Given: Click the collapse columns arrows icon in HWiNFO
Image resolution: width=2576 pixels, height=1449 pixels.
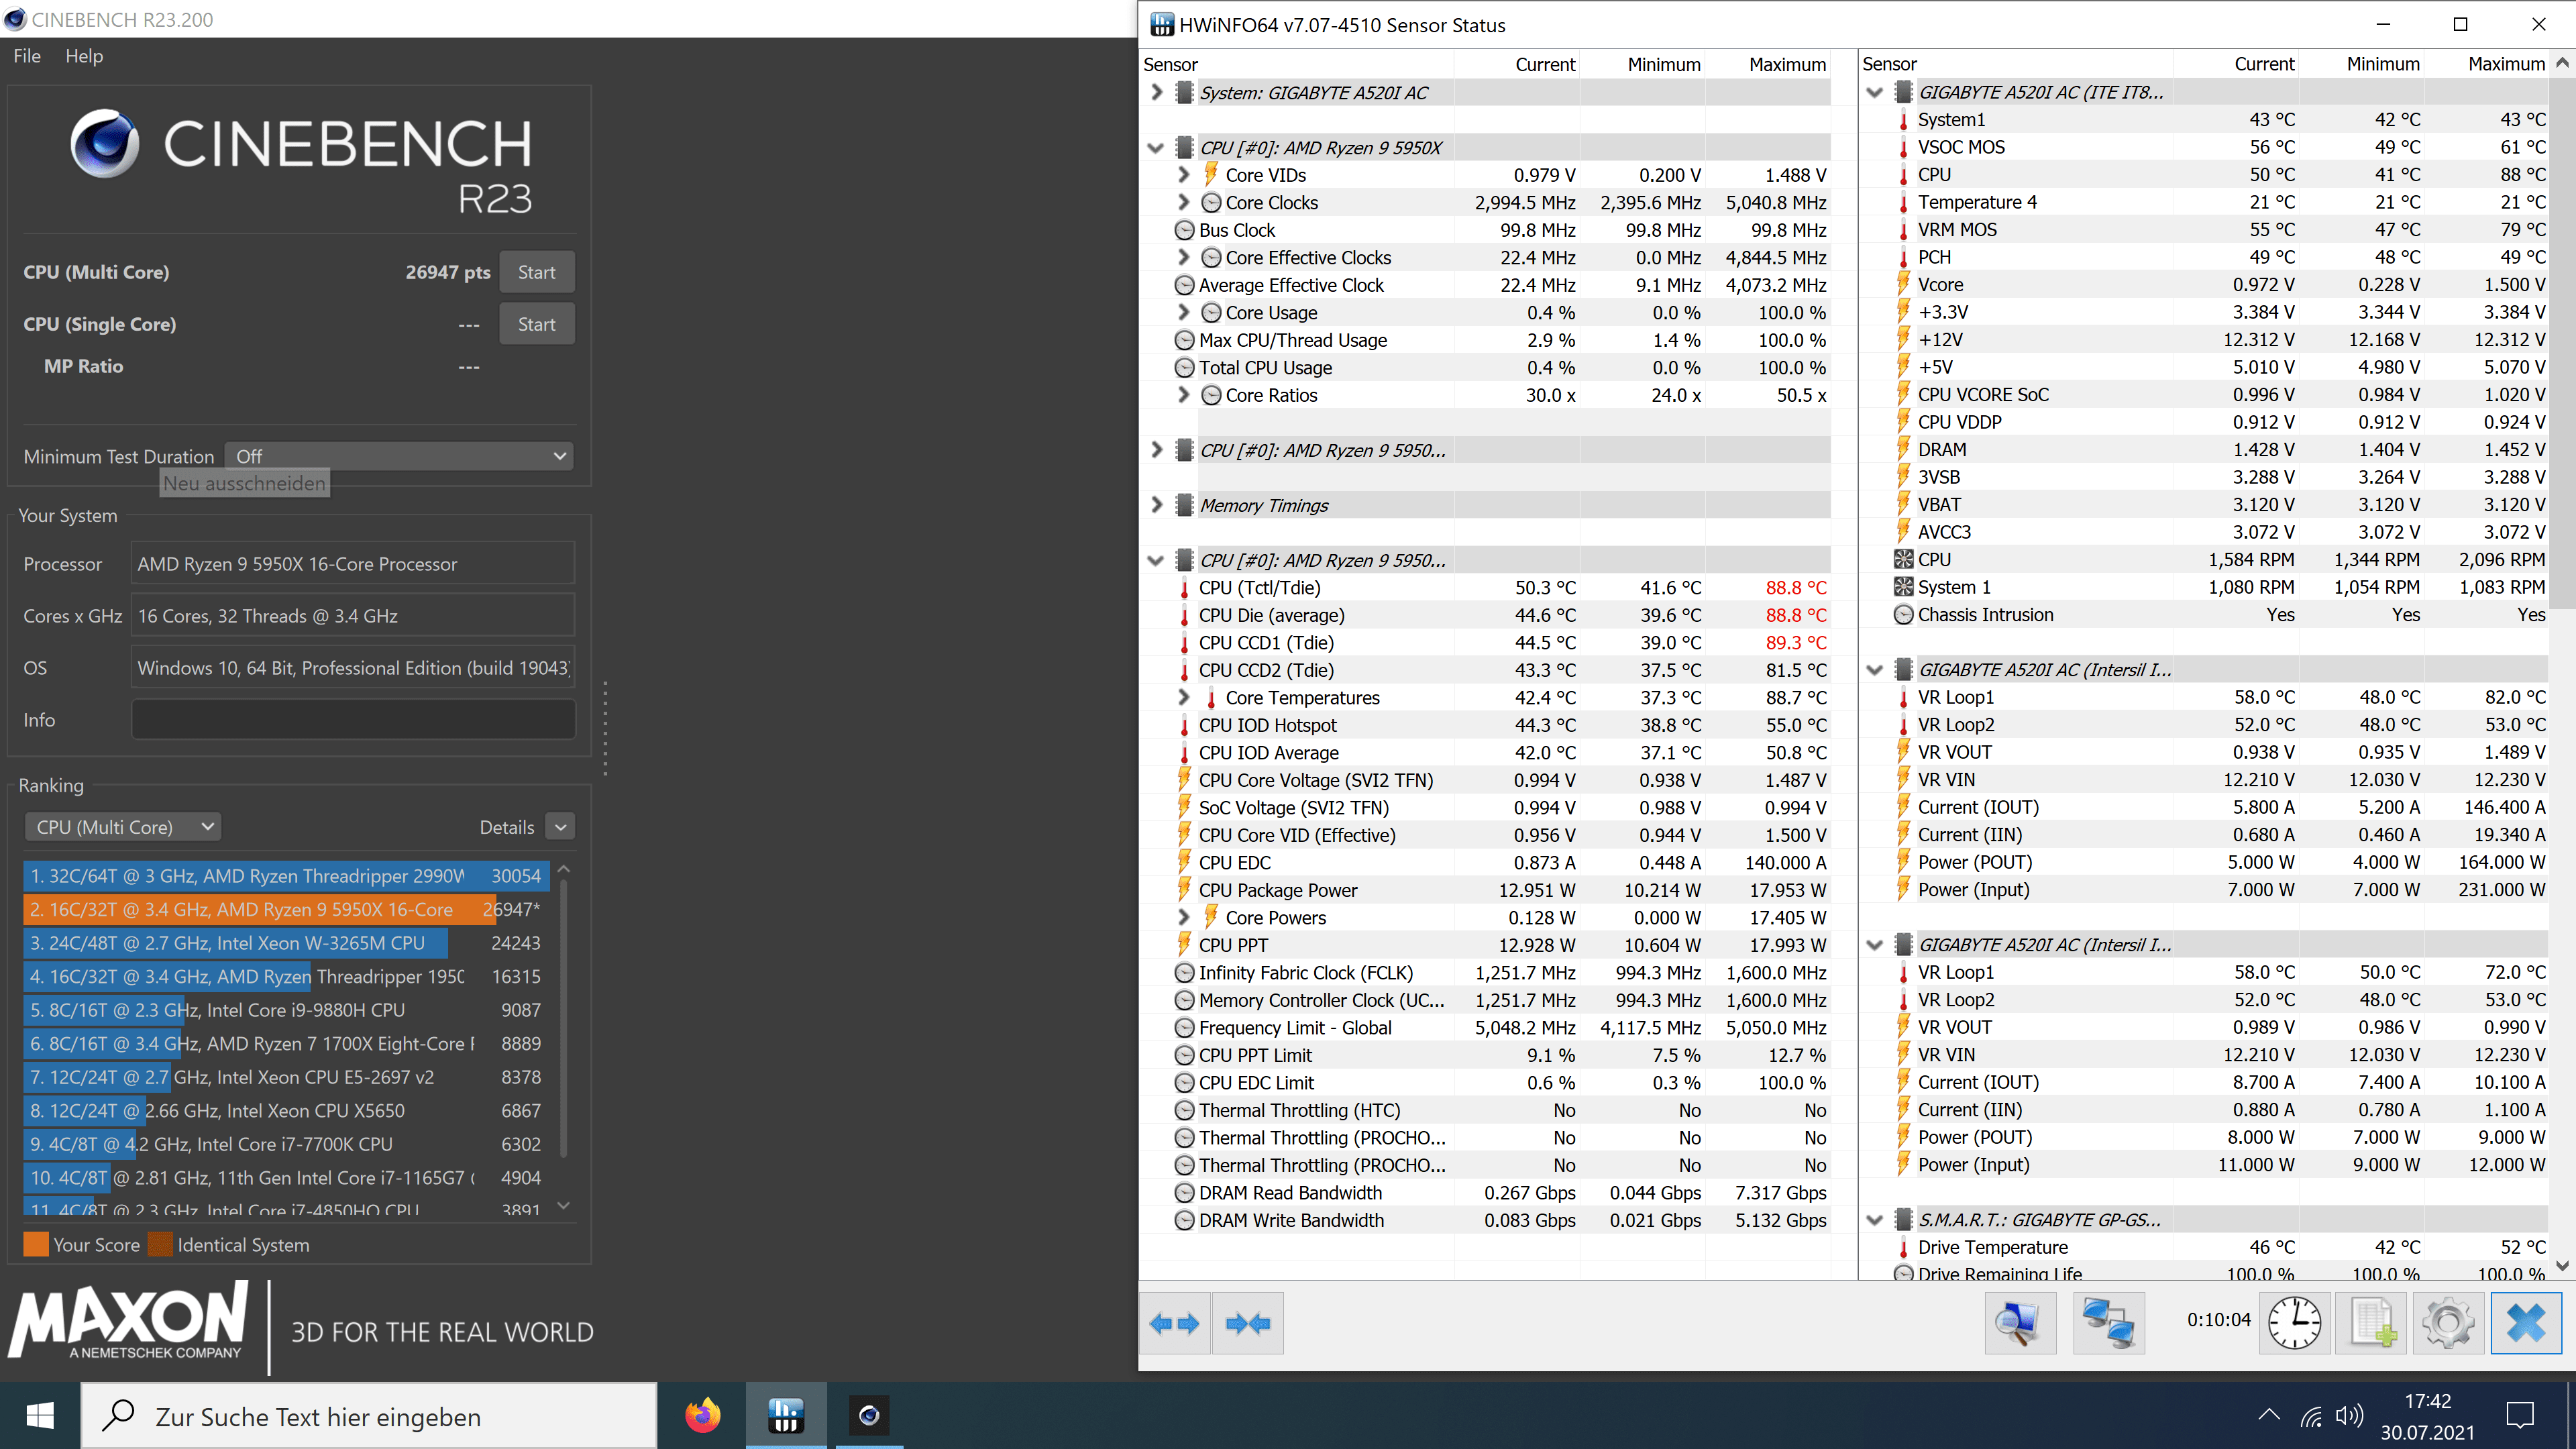Looking at the screenshot, I should click(1247, 1323).
